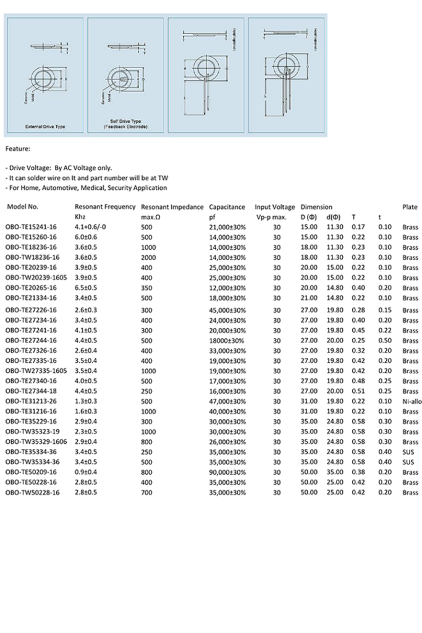This screenshot has width=422, height=633.
Task: Click the Input Voltage column header
Action: point(275,206)
